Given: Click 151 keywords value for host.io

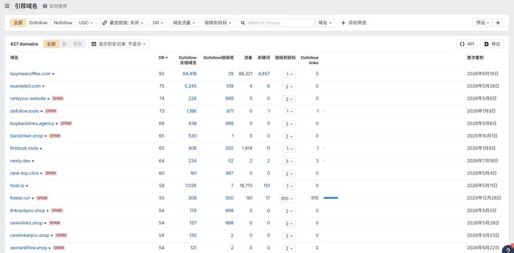Looking at the screenshot, I should pyautogui.click(x=267, y=185).
